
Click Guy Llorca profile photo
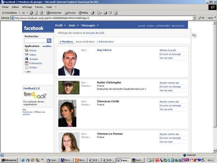[69, 62]
